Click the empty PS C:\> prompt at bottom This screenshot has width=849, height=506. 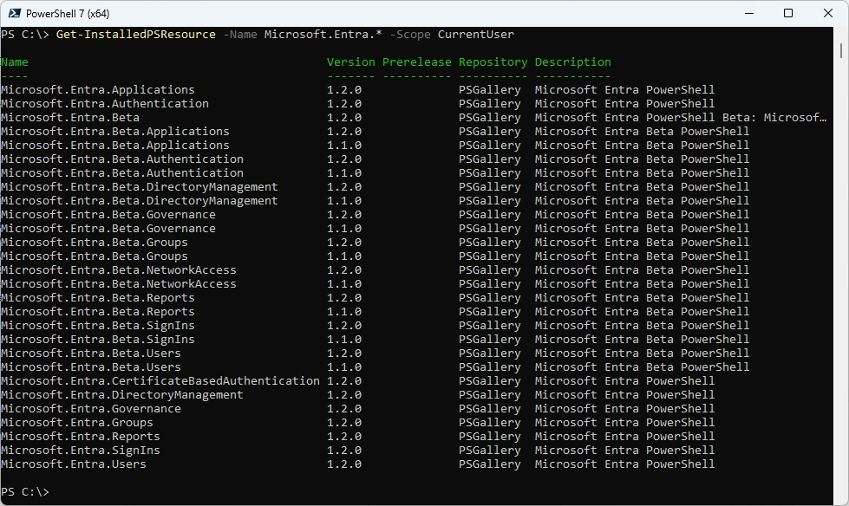pyautogui.click(x=25, y=492)
